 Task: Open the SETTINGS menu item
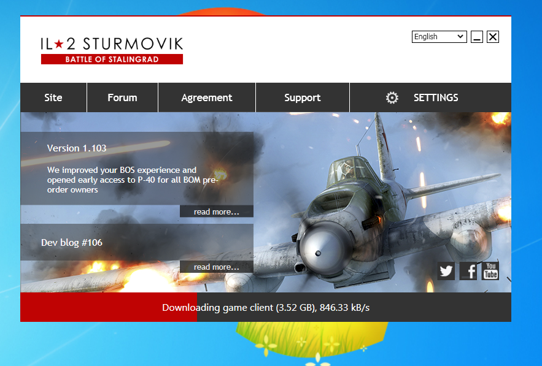(431, 97)
